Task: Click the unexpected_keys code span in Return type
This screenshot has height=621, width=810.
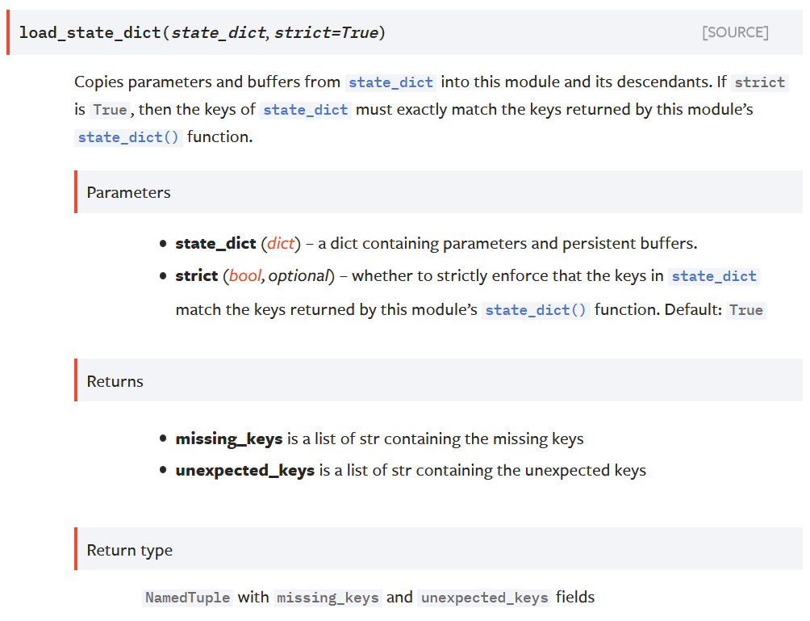Action: click(484, 598)
